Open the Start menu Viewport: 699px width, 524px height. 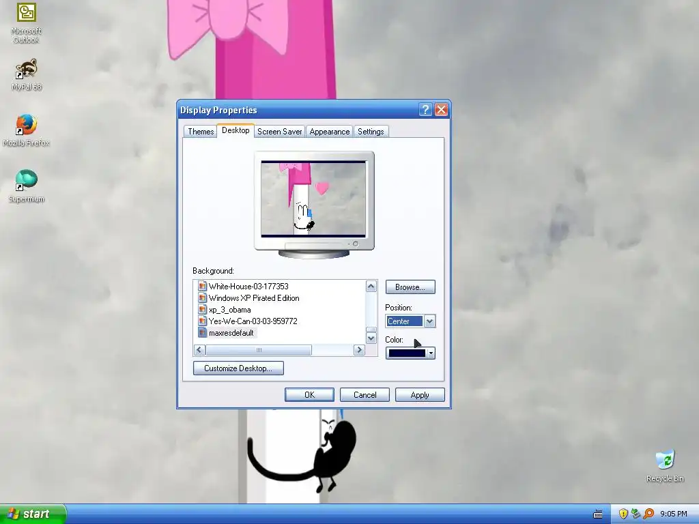click(x=33, y=514)
